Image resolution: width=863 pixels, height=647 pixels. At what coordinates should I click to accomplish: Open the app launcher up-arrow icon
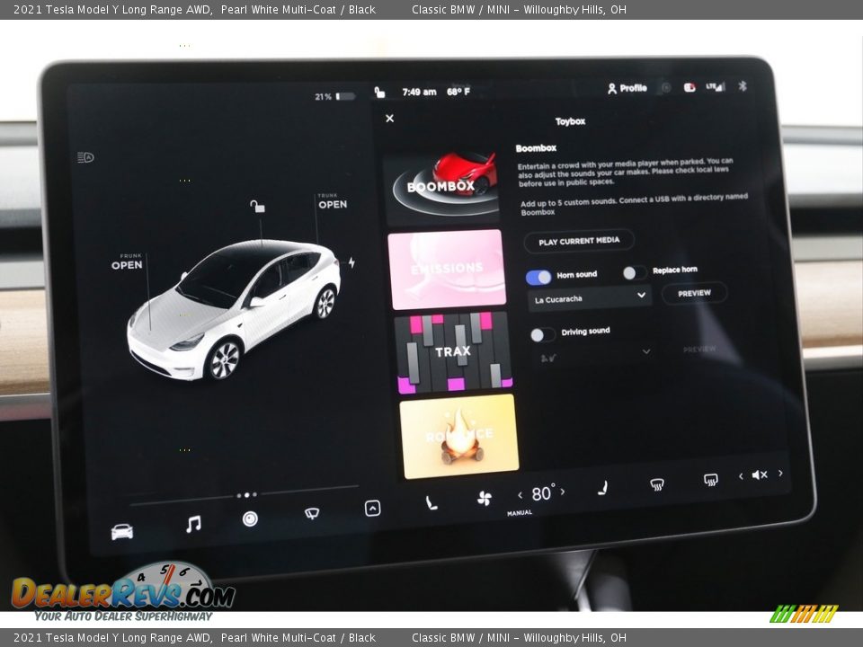[x=372, y=509]
